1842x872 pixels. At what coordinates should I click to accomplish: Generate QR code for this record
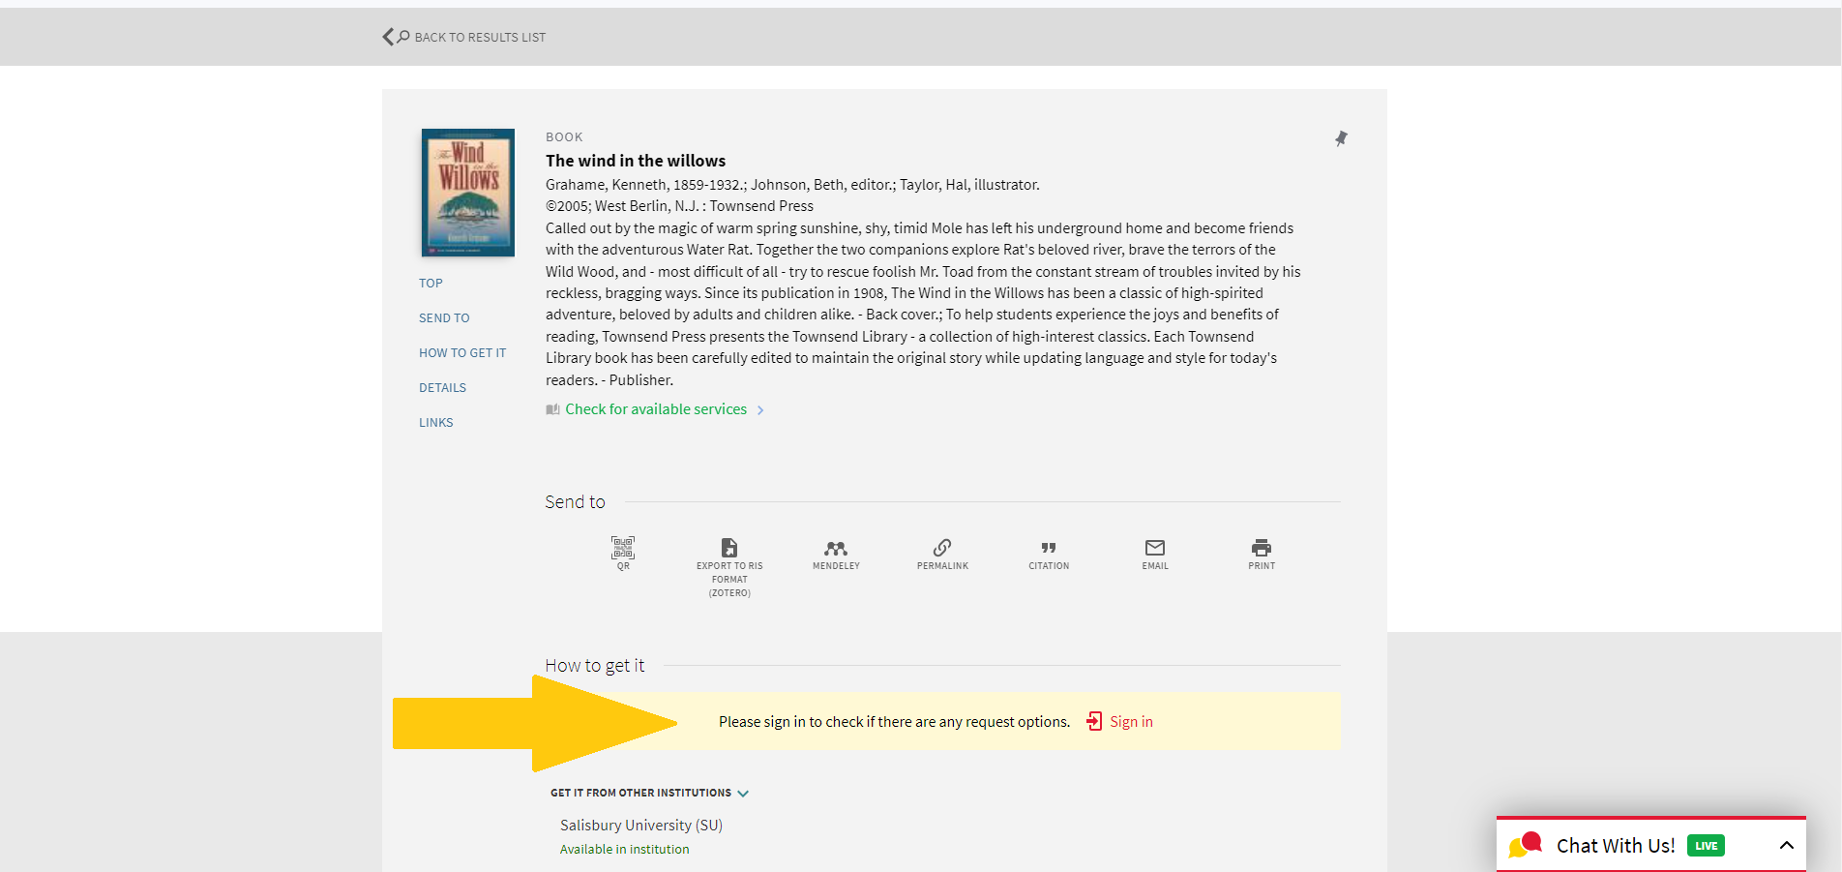point(623,553)
